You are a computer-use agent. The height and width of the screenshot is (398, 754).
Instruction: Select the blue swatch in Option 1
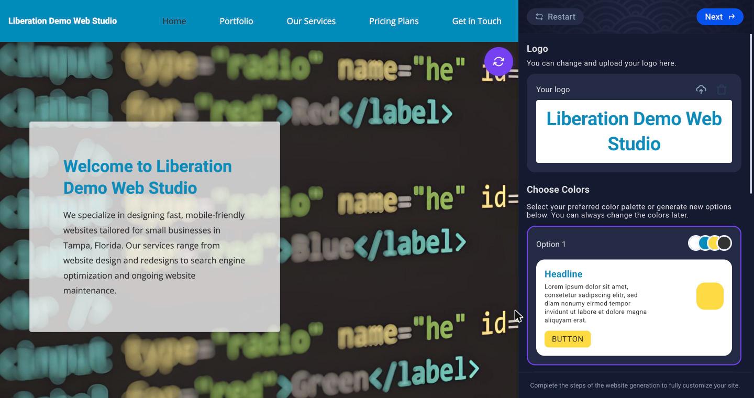pyautogui.click(x=705, y=243)
